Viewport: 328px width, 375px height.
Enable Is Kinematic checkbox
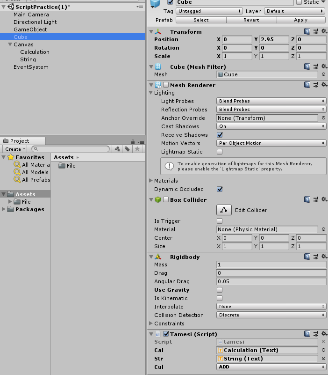pos(220,298)
